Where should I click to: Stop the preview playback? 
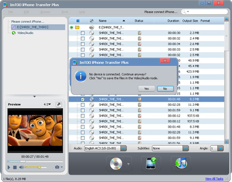(x=15, y=167)
